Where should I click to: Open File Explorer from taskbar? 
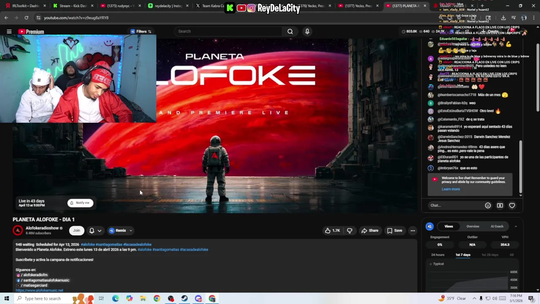[x=143, y=299]
